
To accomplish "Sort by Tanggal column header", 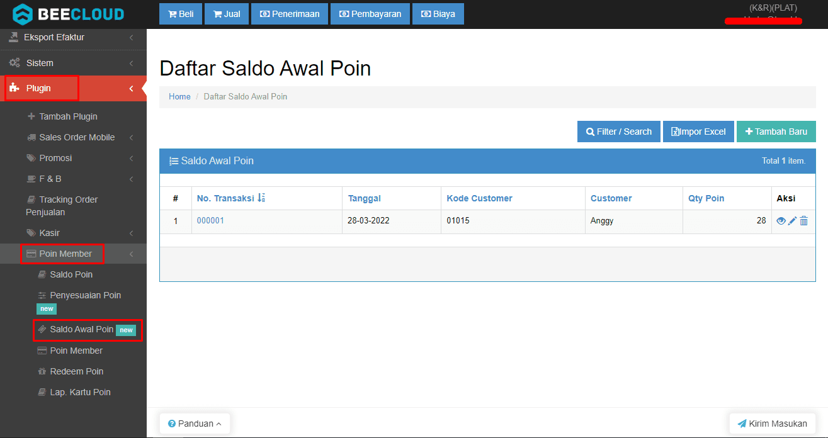I will pos(365,198).
